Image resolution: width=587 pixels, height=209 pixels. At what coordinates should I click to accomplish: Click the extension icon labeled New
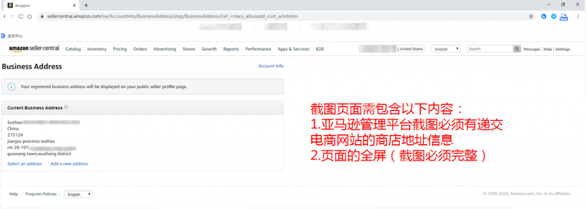[x=564, y=17]
